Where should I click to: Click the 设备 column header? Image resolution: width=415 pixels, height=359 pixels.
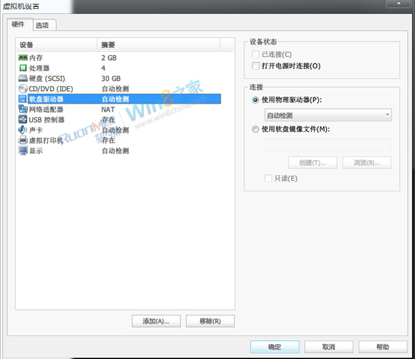pyautogui.click(x=57, y=45)
